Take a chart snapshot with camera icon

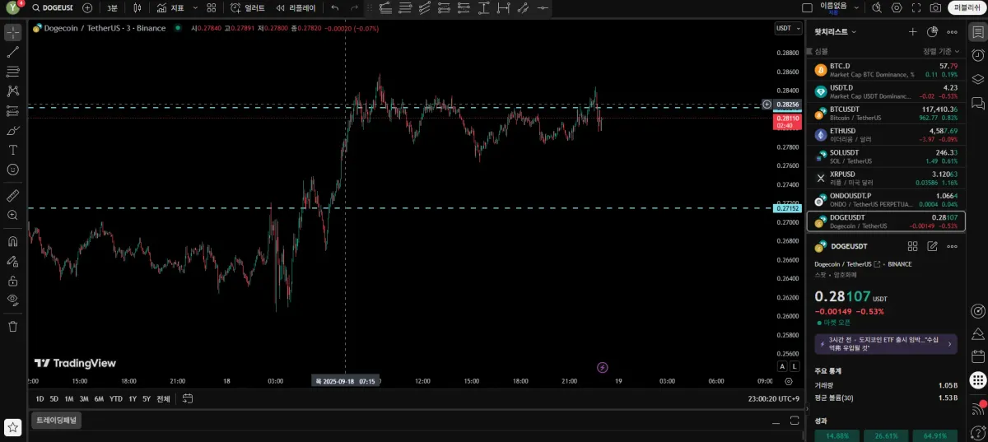(935, 7)
